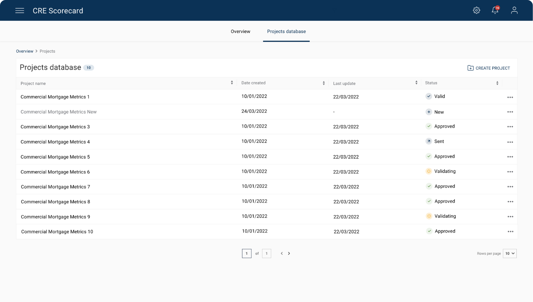Open actions menu for Commercial Mortgage Metrics 1
533x302 pixels.
tap(510, 97)
